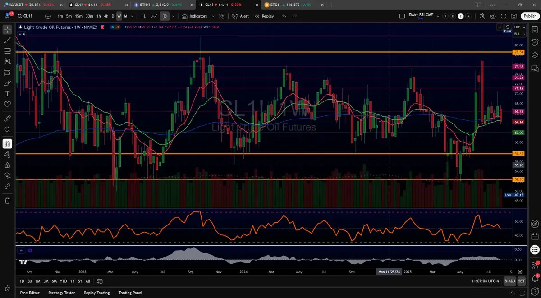Viewport: 541px width, 298px height.
Task: Click the star favorites icon at bottom left
Action: tap(7, 288)
